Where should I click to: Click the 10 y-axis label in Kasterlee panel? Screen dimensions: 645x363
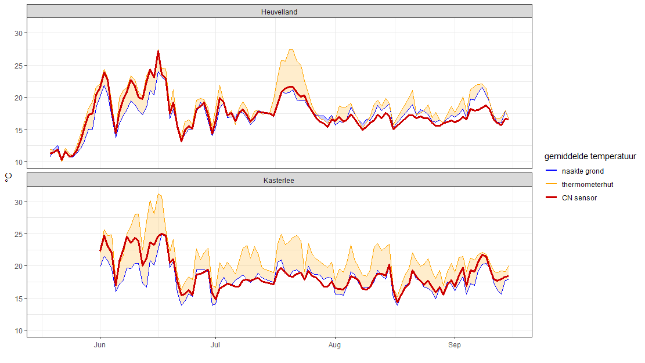18,330
